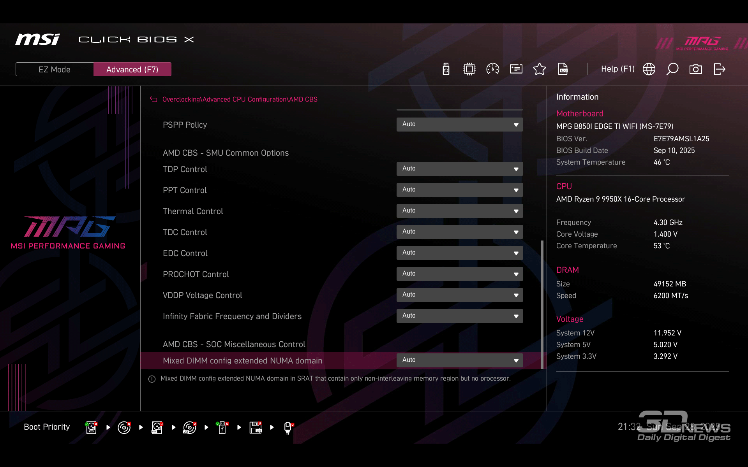The image size is (748, 467).
Task: Select the network boot device icon
Action: point(288,427)
